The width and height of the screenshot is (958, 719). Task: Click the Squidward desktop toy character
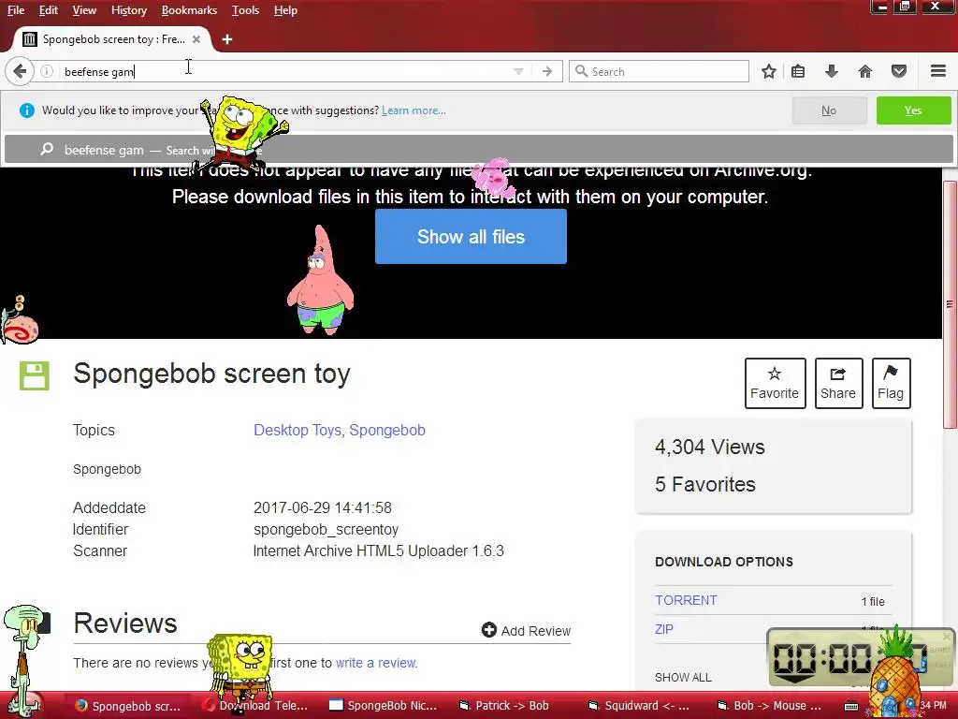tap(22, 659)
